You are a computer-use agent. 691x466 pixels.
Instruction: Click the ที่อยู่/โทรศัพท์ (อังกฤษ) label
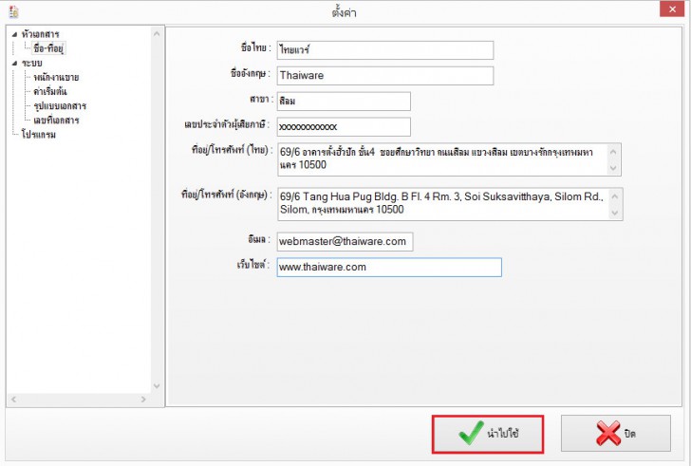pyautogui.click(x=227, y=195)
